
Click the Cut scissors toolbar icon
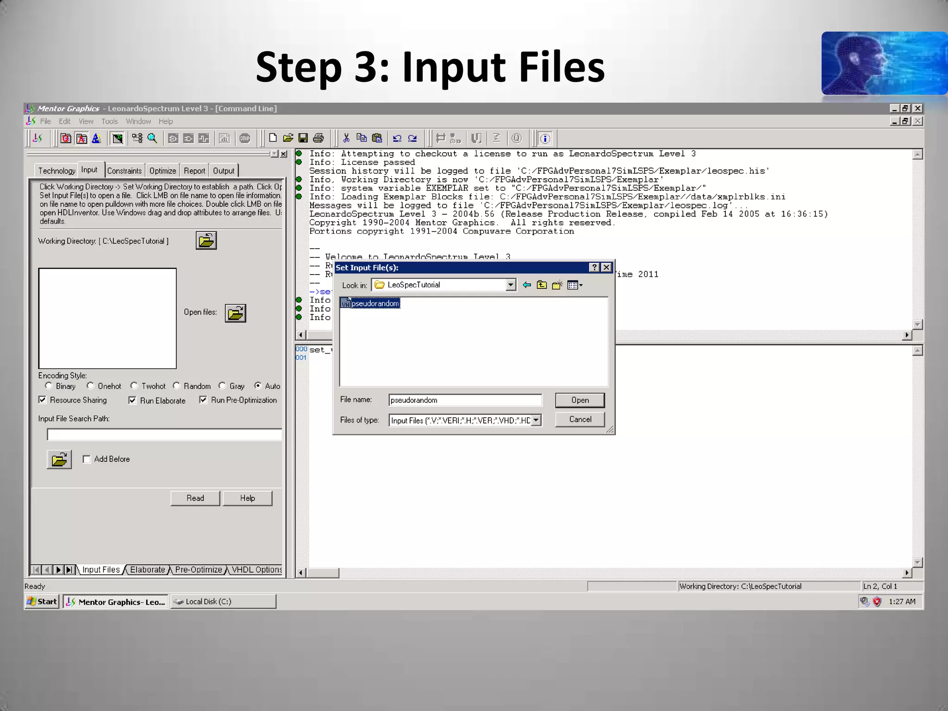346,138
